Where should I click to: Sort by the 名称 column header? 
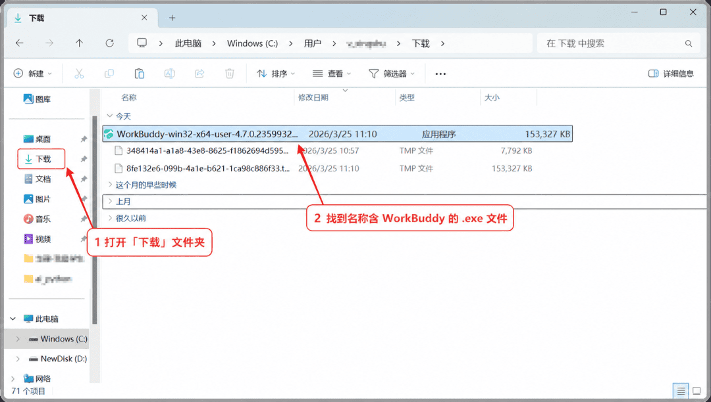pyautogui.click(x=129, y=98)
